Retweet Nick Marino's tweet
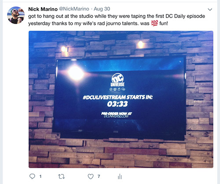The width and height of the screenshot is (220, 184). click(62, 177)
